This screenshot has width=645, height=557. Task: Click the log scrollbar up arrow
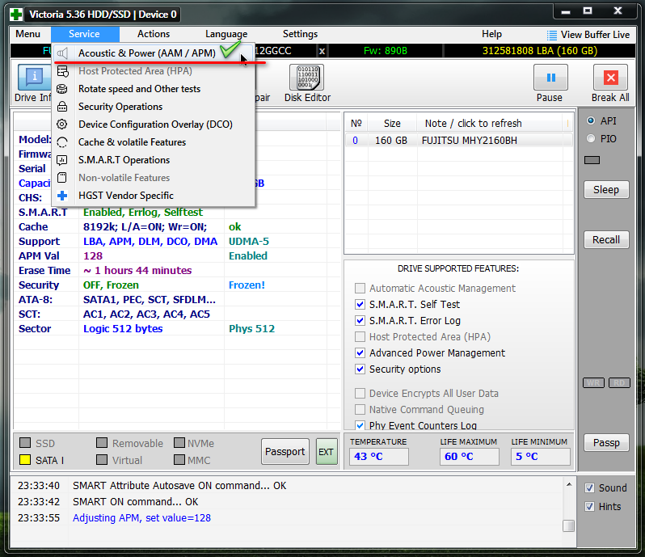[568, 484]
